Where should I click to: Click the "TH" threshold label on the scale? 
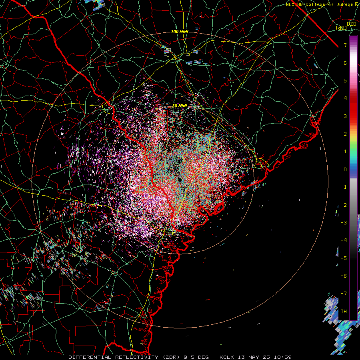click(x=344, y=311)
